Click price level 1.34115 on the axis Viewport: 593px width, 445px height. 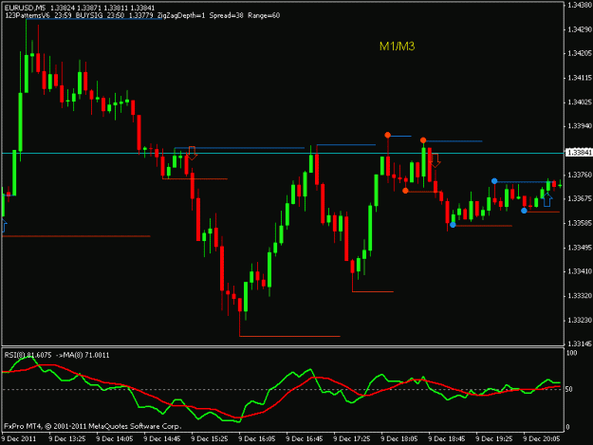pyautogui.click(x=579, y=78)
